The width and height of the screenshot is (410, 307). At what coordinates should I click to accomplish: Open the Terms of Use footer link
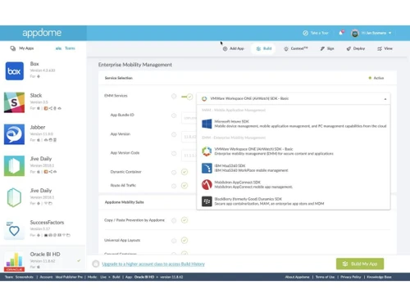pos(325,277)
